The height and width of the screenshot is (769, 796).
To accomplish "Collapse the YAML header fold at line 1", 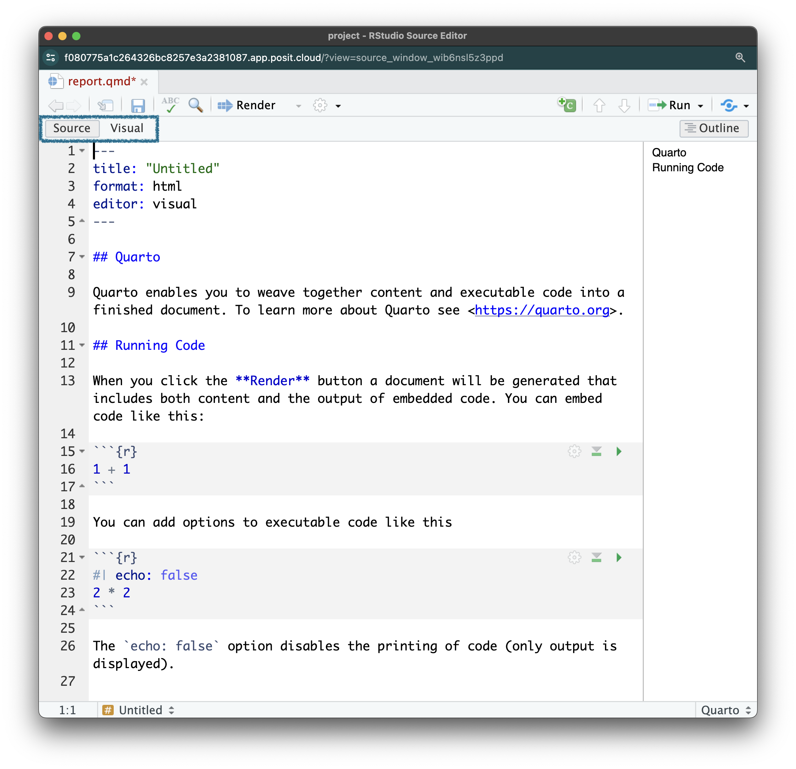I will [x=82, y=151].
